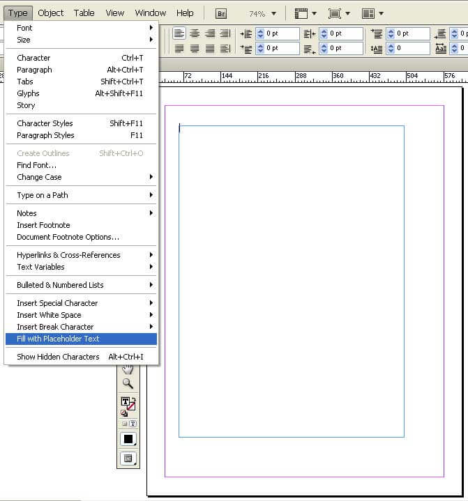Click the Swap Fill and Stroke arrow
The image size is (468, 501).
(134, 399)
